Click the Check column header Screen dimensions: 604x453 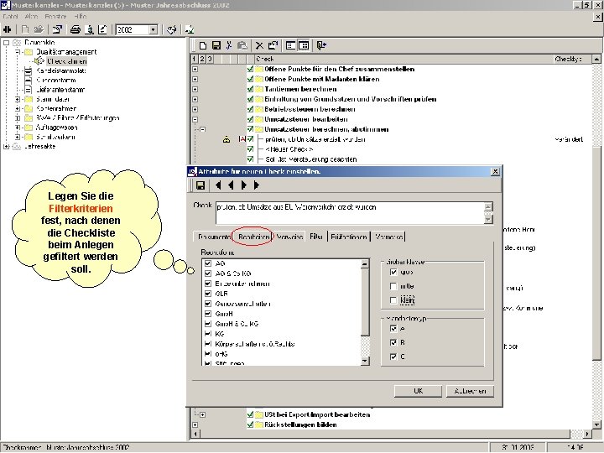[403, 59]
